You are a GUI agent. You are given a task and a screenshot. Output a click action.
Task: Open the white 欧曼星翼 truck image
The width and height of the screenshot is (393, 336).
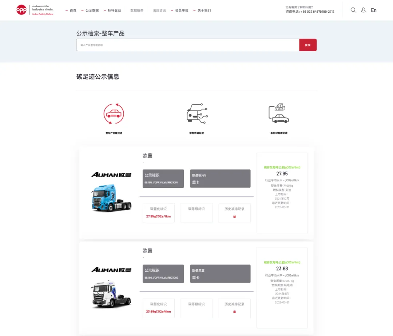(x=111, y=294)
